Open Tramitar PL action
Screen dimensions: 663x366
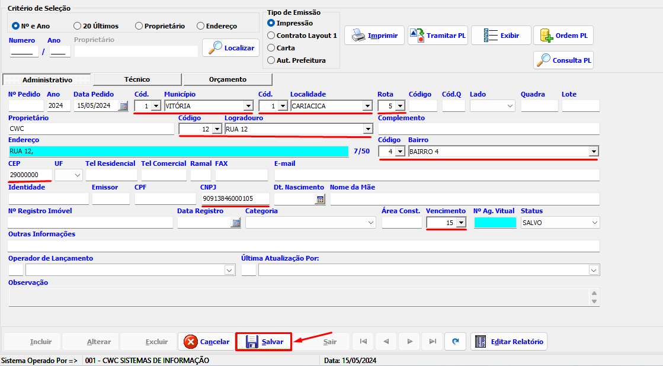pyautogui.click(x=438, y=36)
